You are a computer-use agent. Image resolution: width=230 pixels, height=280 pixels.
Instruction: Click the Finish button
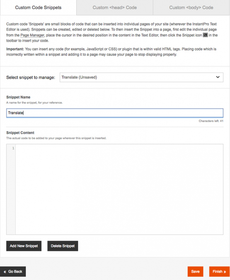point(219,271)
